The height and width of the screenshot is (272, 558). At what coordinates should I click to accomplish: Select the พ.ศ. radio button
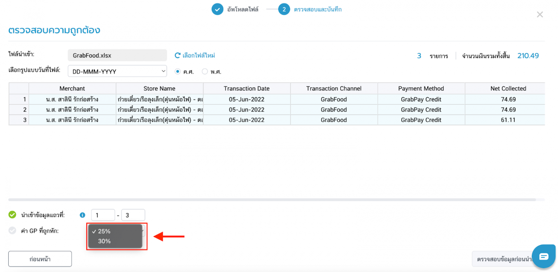pyautogui.click(x=205, y=71)
